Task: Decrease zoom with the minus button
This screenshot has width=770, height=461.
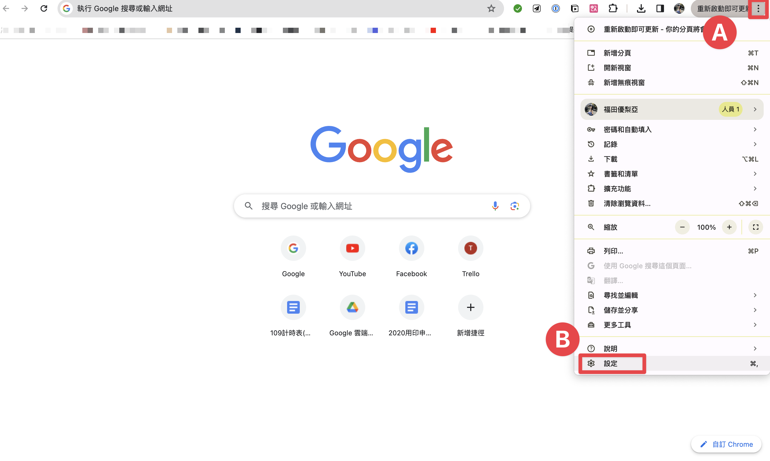Action: tap(682, 227)
